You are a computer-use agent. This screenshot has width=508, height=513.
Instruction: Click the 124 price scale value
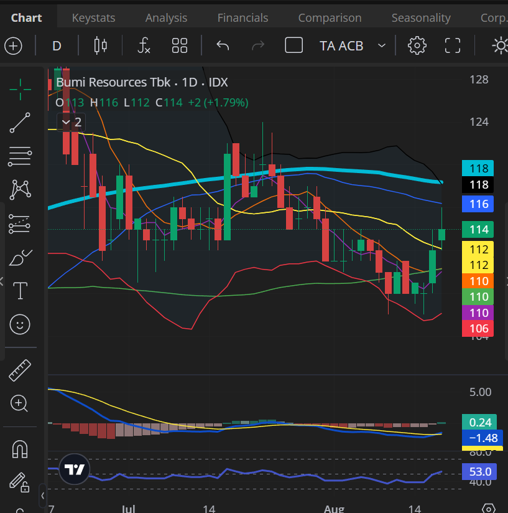pyautogui.click(x=479, y=123)
